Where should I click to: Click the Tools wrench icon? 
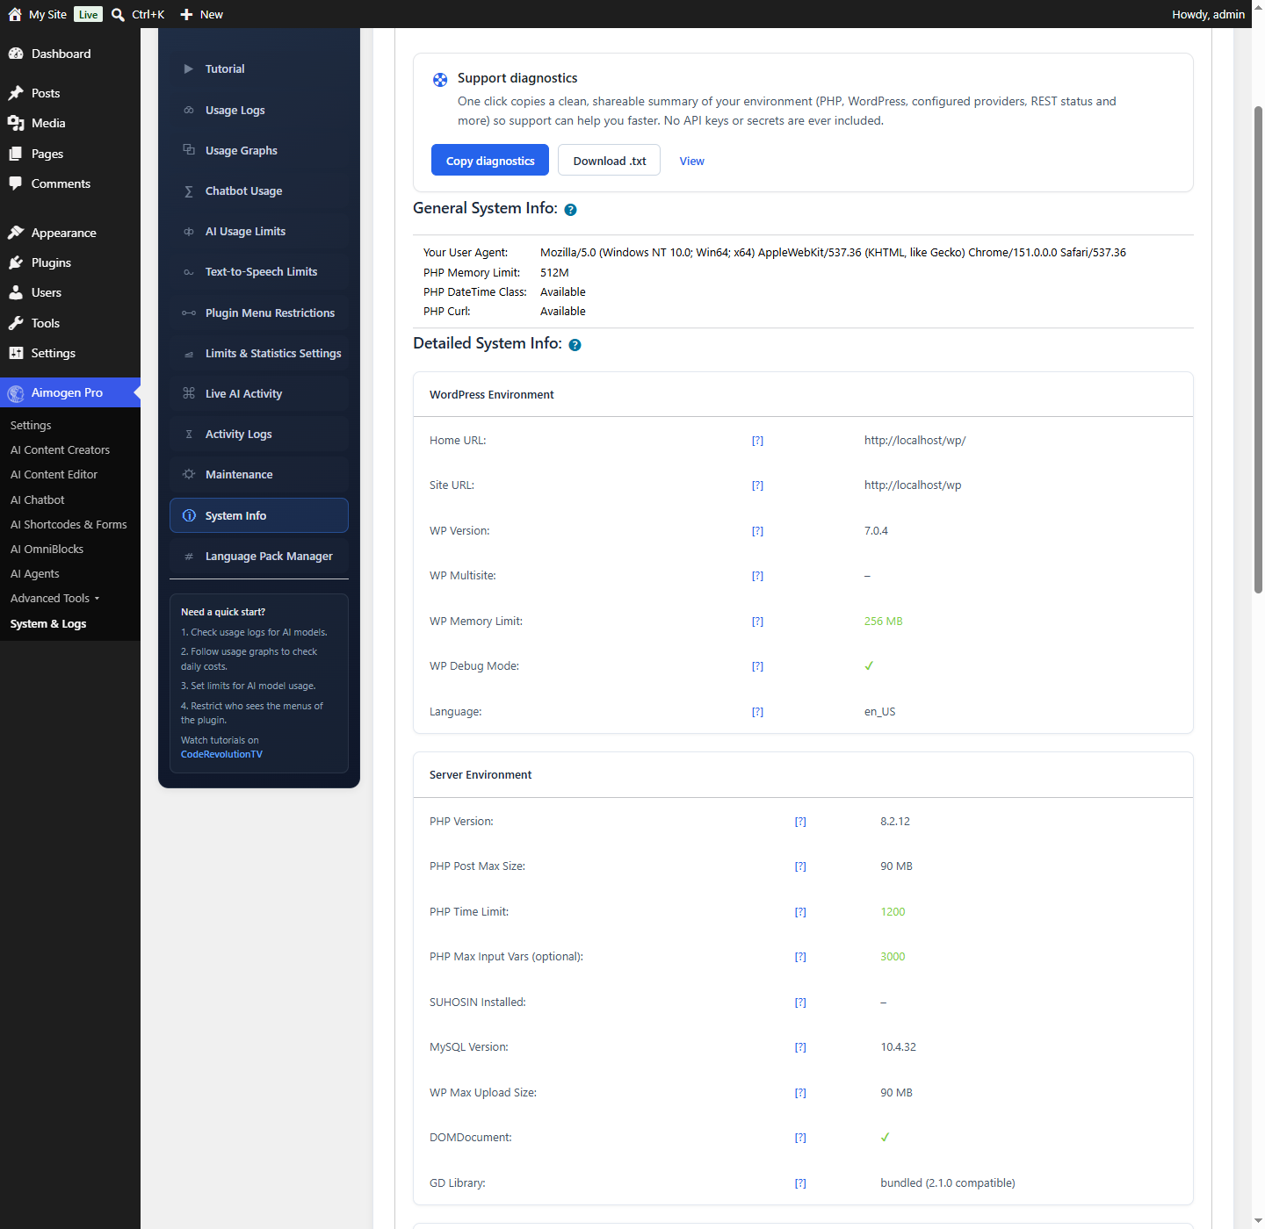point(16,323)
